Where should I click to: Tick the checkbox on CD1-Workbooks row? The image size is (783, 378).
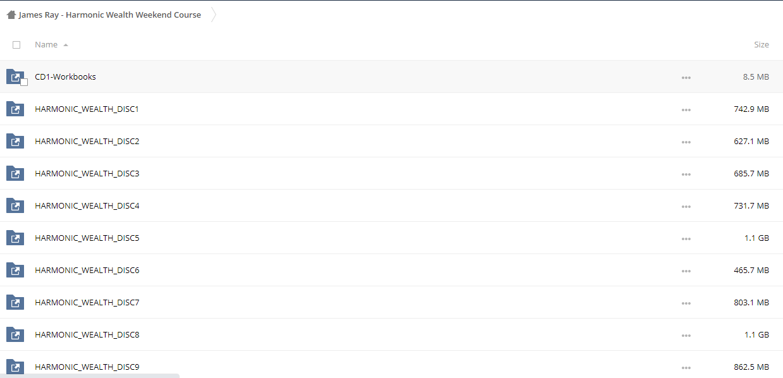point(24,82)
